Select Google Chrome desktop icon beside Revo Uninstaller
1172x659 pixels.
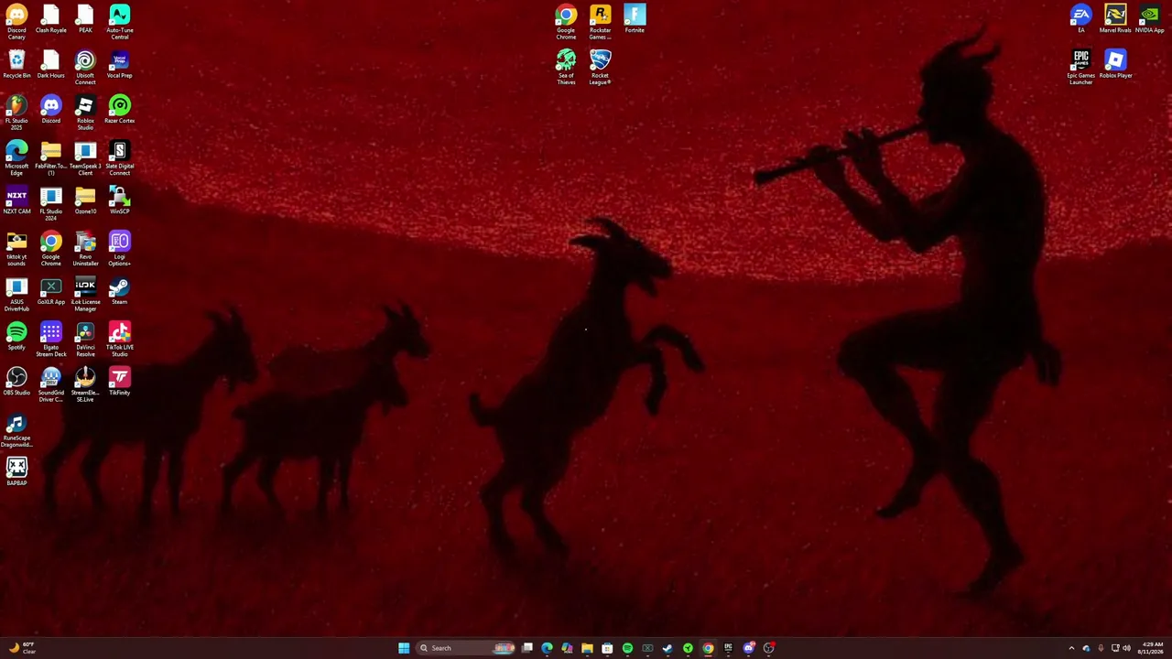pos(51,249)
